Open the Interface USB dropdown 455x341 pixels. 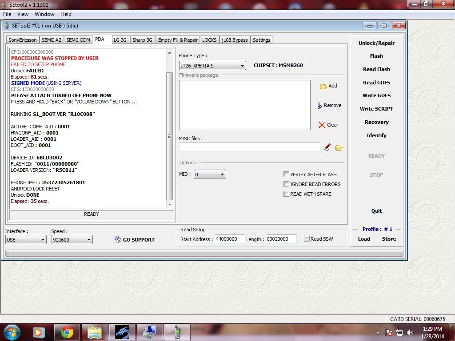[x=26, y=240]
